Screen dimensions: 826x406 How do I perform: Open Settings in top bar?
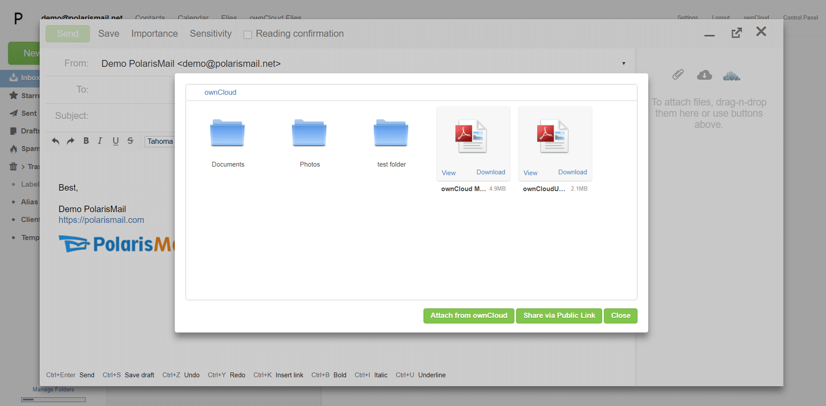click(x=687, y=17)
